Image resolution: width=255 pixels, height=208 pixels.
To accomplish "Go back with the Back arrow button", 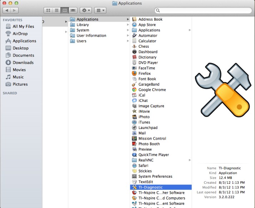I will point(7,10).
